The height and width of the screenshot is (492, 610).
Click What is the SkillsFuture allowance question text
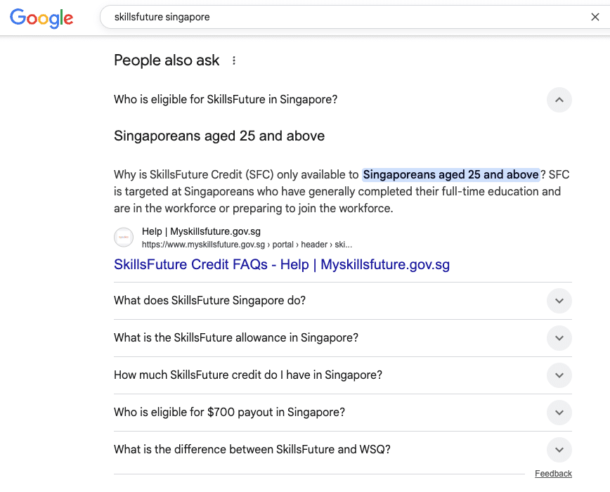[x=236, y=337]
